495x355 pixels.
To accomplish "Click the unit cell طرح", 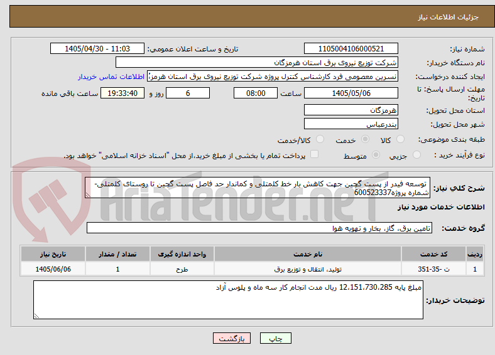I will [182, 269].
